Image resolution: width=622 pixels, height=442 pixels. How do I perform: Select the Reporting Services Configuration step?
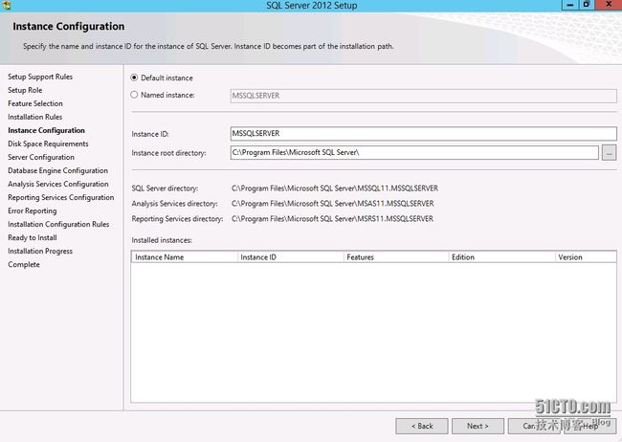pyautogui.click(x=60, y=197)
